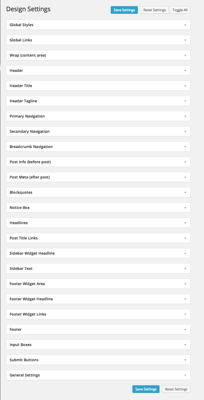Expand the Global Styles section arrow
Viewport: 204px width, 400px height.
pos(185,25)
